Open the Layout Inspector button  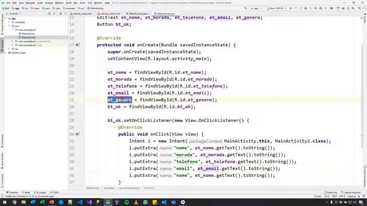[351, 192]
